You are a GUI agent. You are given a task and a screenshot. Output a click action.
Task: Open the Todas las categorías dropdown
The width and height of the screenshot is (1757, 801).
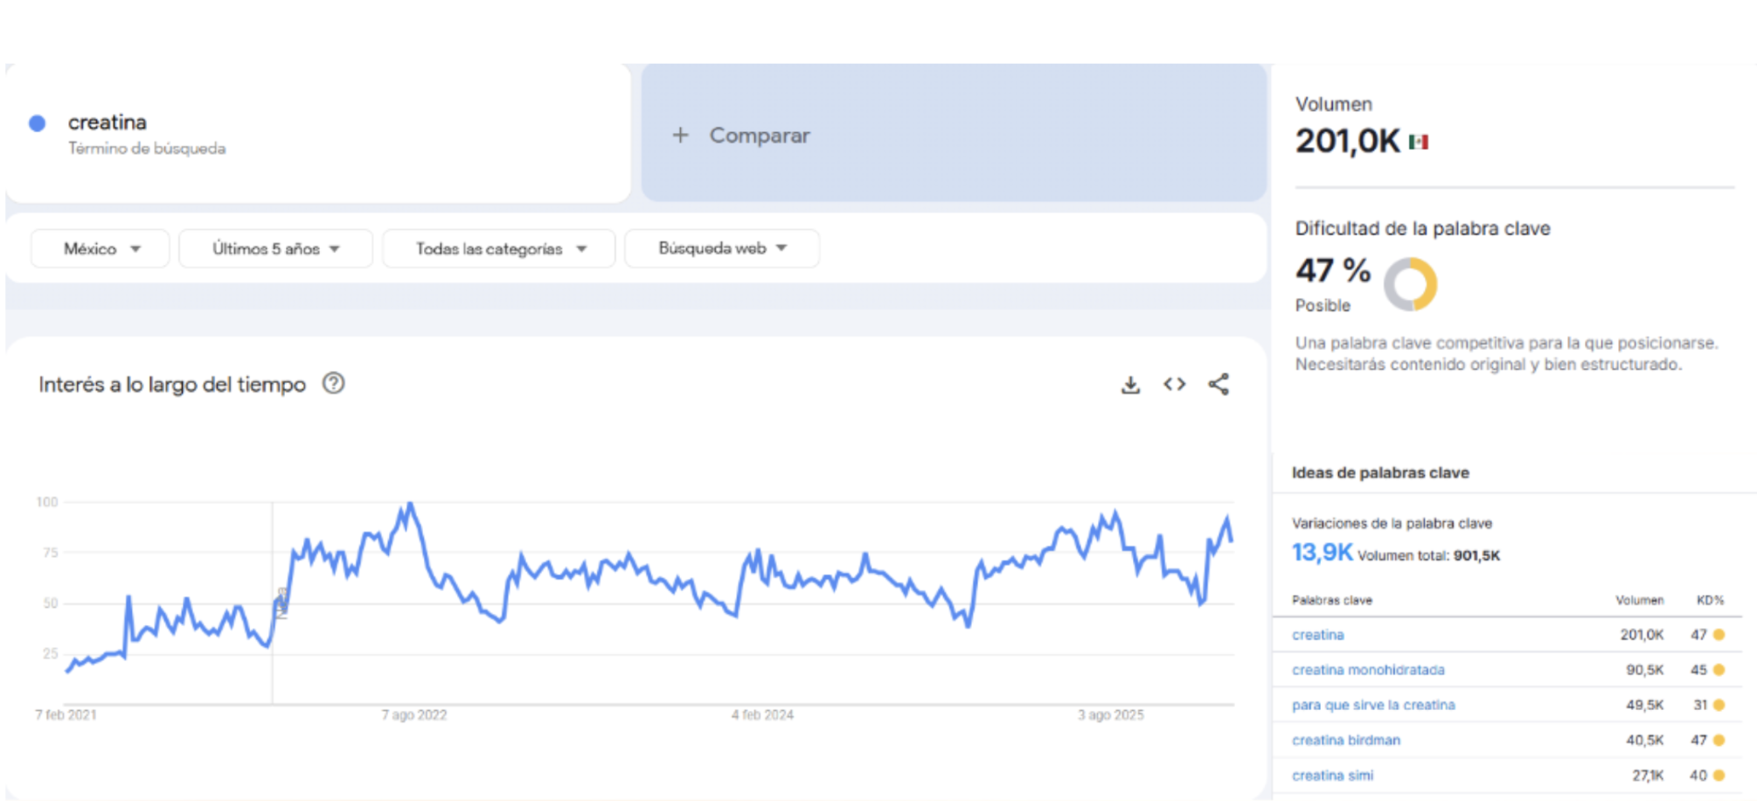499,249
